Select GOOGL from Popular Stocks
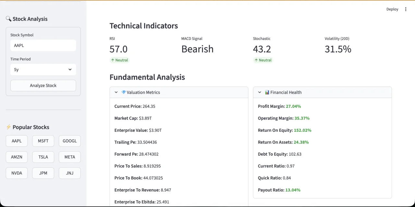 coord(70,141)
